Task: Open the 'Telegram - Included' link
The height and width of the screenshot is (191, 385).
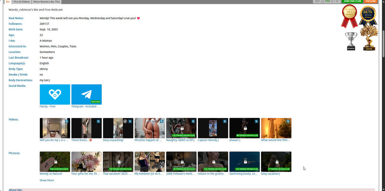Action: 86,107
